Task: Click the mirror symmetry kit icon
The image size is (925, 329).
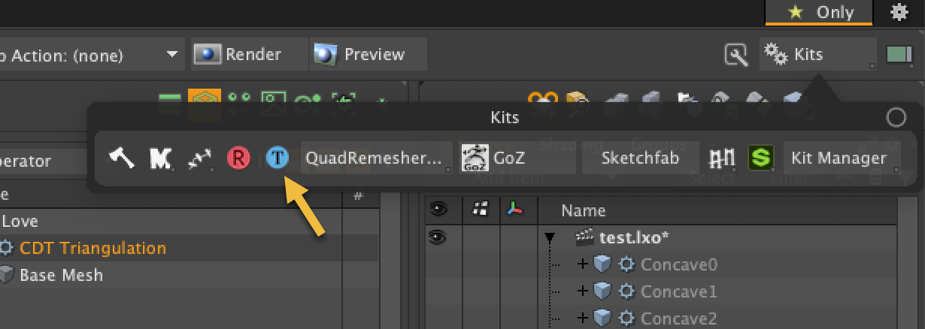Action: coord(723,158)
